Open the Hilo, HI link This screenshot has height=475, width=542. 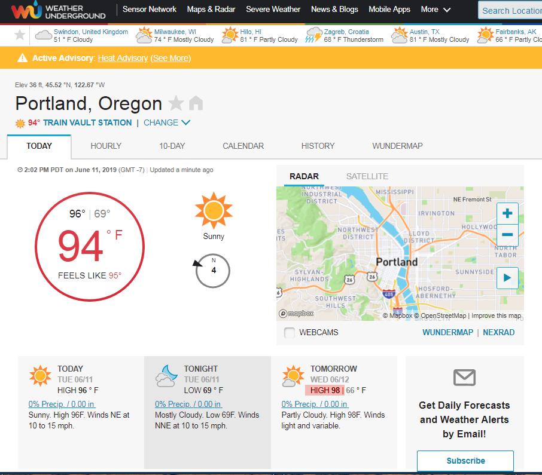coord(251,32)
